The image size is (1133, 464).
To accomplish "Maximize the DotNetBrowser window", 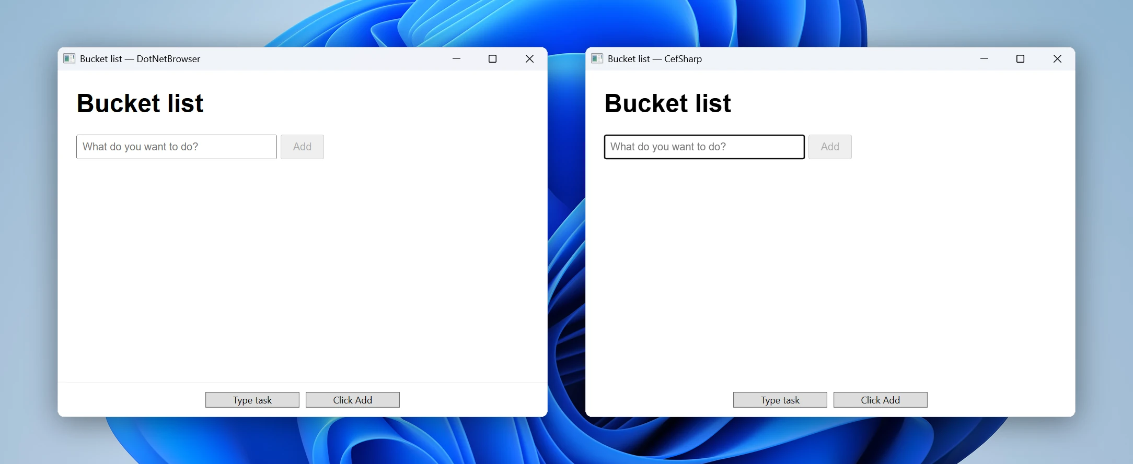I will [x=492, y=58].
